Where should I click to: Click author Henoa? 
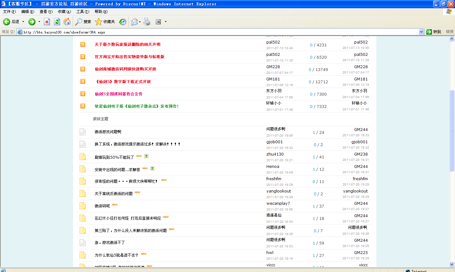coord(273,167)
